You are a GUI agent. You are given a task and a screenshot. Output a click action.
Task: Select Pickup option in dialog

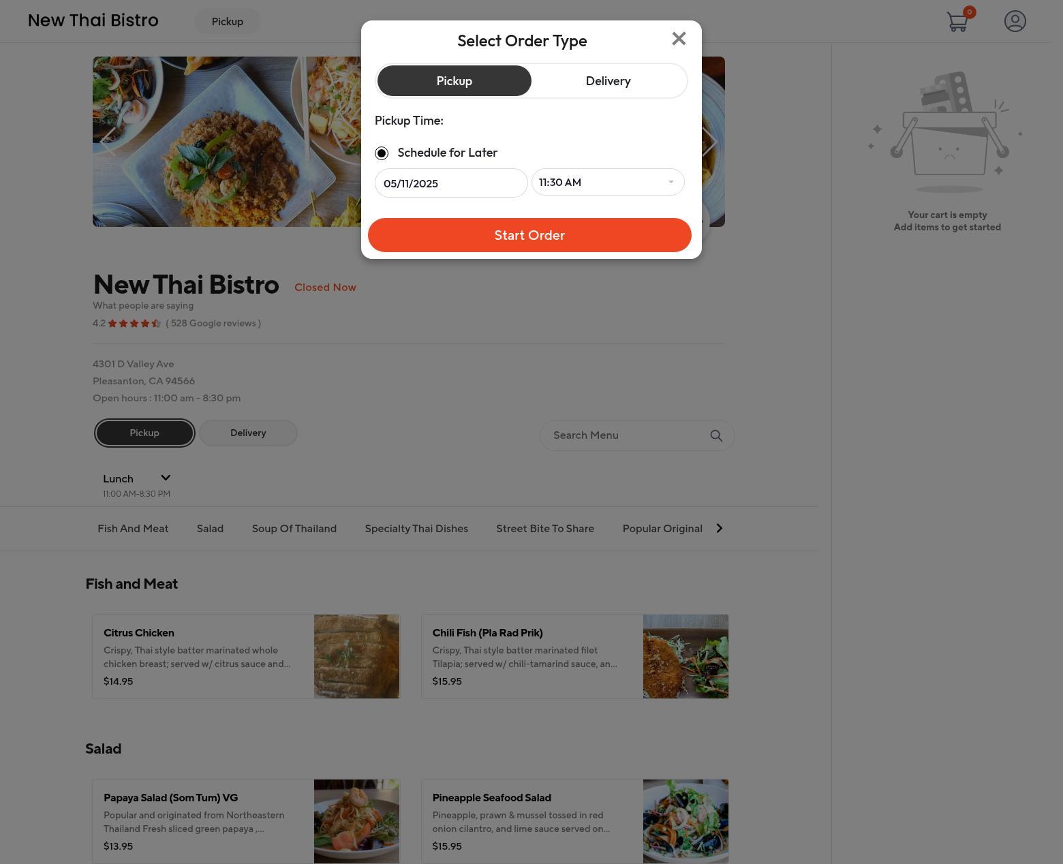tap(455, 81)
